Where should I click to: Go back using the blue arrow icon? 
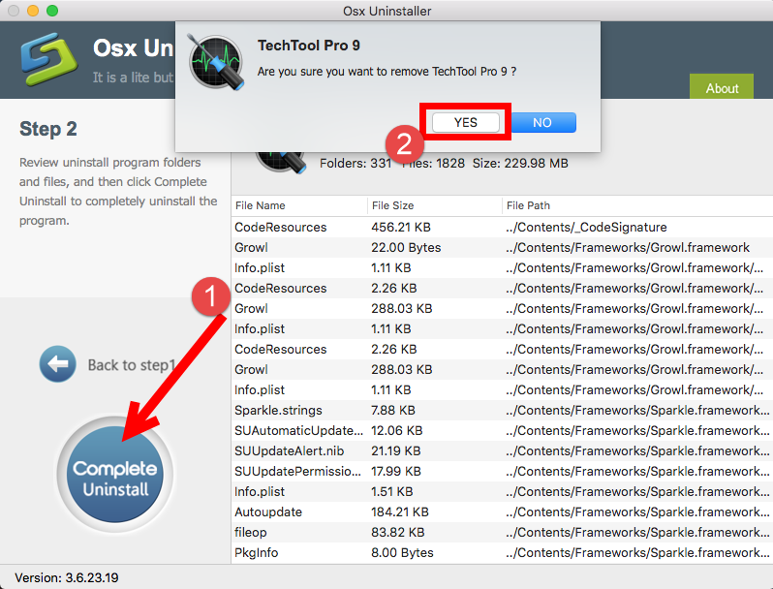[58, 363]
